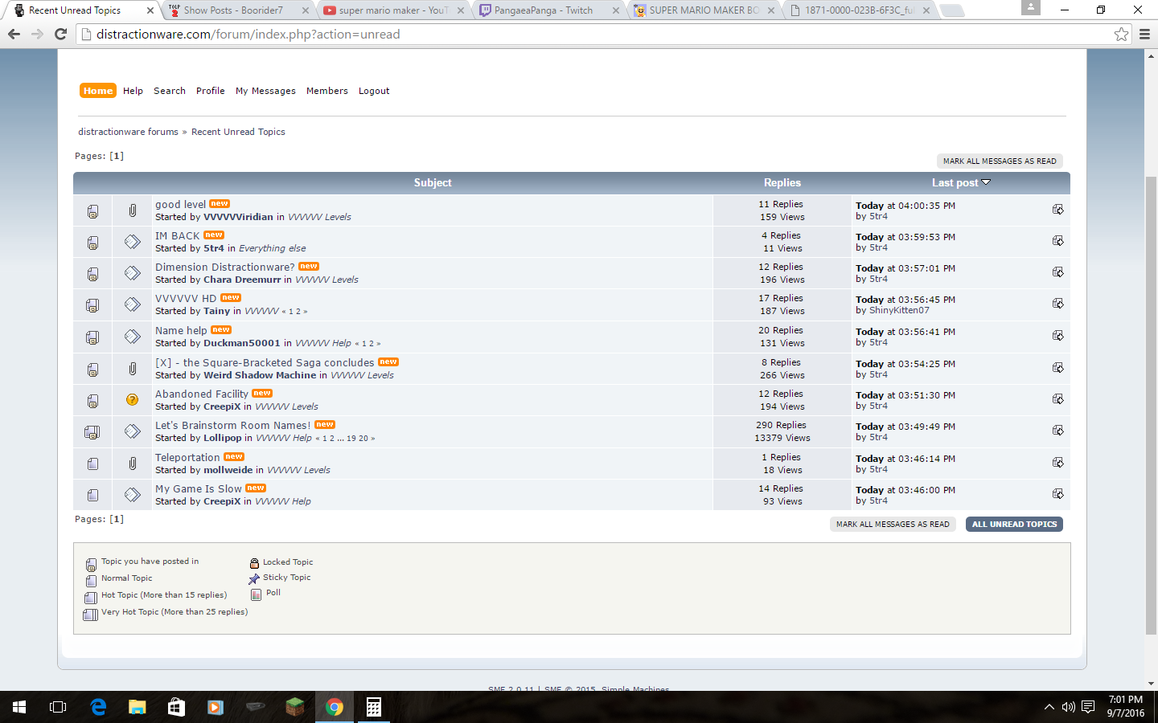Open the My Messages menu item

[265, 91]
